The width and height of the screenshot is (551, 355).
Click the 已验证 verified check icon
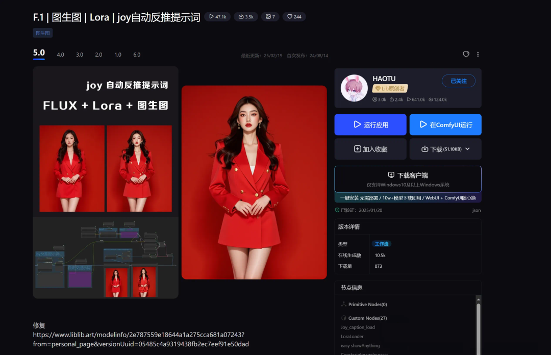337,210
